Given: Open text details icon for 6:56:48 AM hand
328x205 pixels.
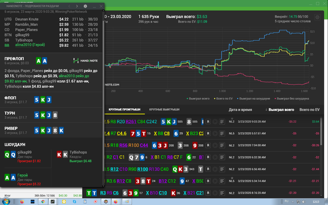Looking at the screenshot, I should (222, 169).
